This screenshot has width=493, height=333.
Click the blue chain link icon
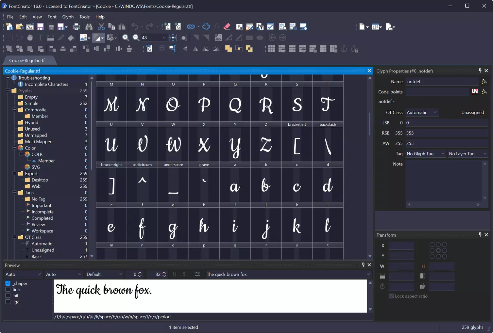(191, 27)
